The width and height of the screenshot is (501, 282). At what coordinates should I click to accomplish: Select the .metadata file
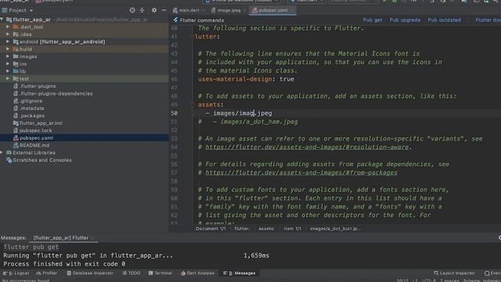tap(32, 108)
